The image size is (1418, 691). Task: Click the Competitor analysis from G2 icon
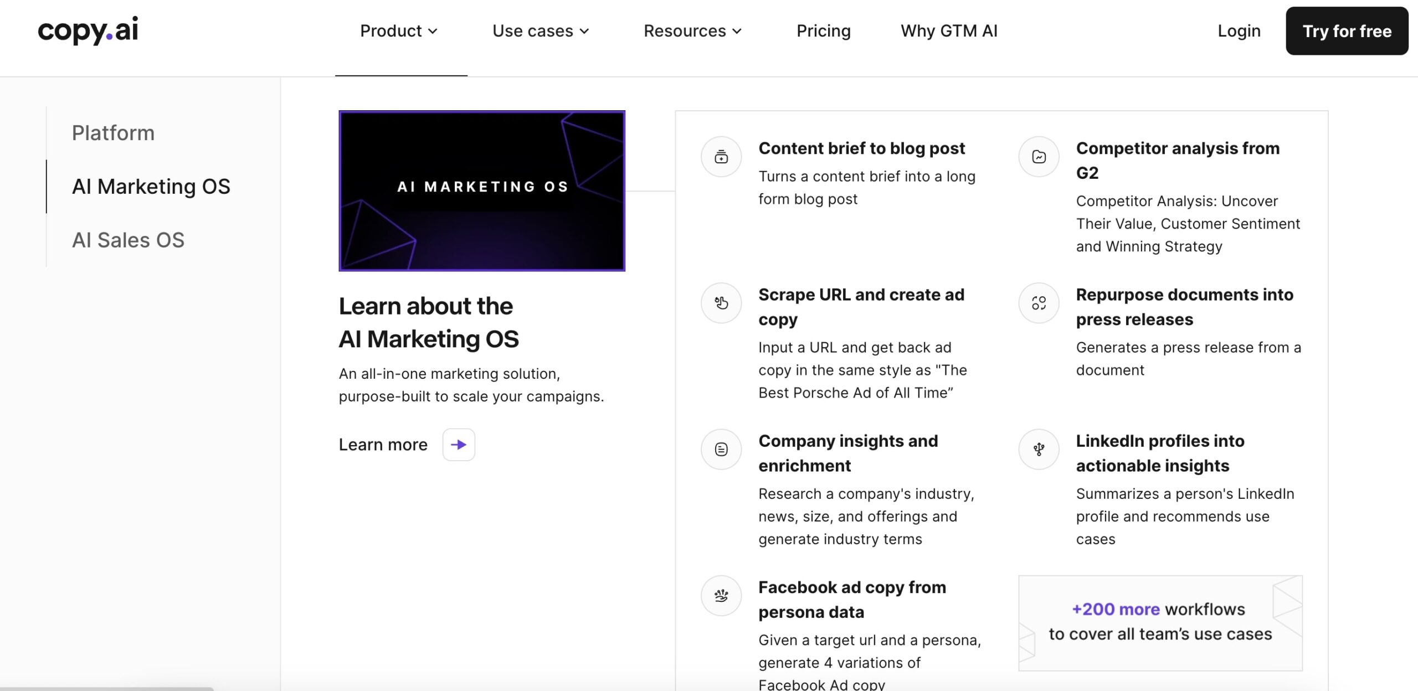pyautogui.click(x=1039, y=157)
